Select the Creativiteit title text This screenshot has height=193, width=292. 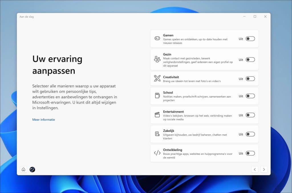click(171, 77)
